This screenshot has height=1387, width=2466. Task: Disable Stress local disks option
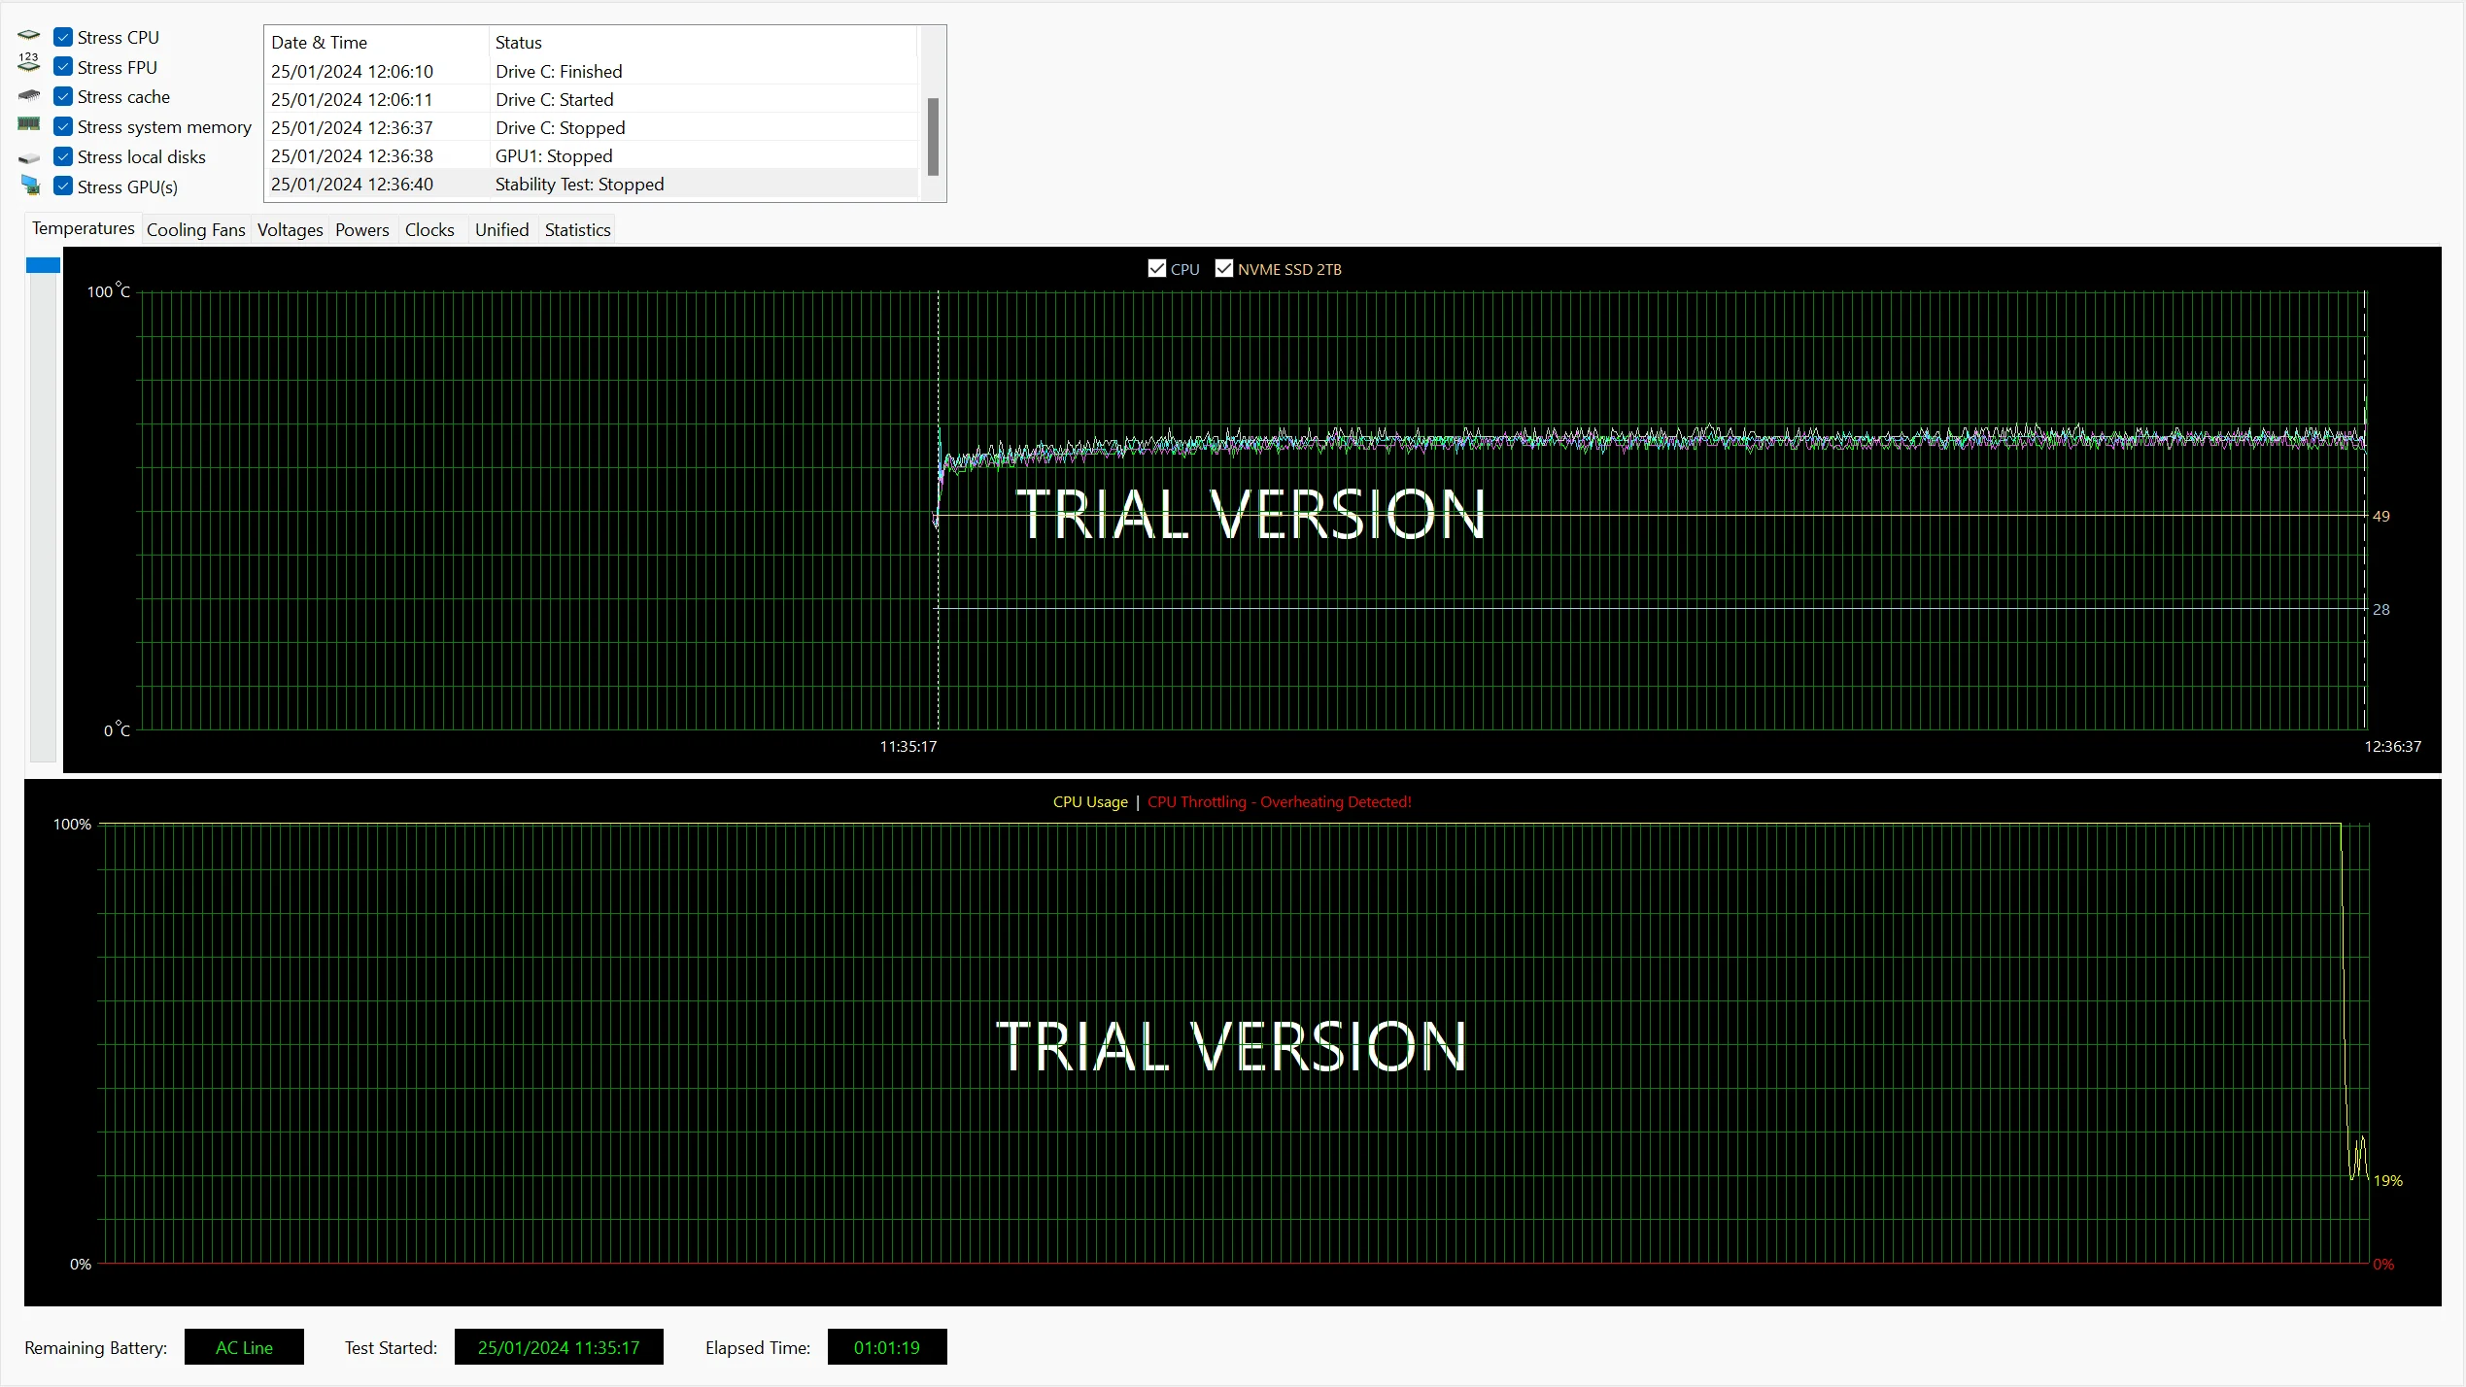click(x=63, y=156)
